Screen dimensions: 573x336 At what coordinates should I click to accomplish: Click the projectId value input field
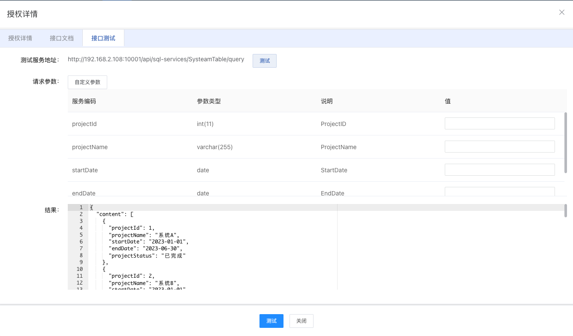(x=500, y=124)
